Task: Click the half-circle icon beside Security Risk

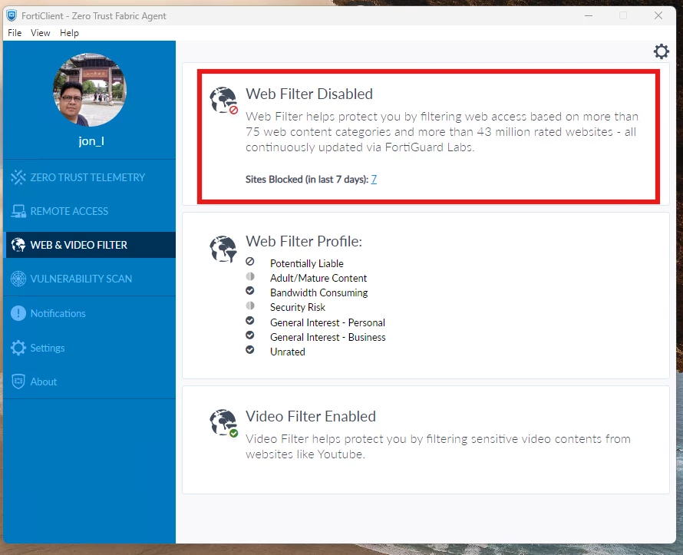Action: (x=250, y=306)
